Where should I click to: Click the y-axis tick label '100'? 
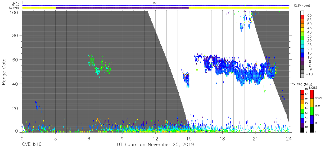14,12
